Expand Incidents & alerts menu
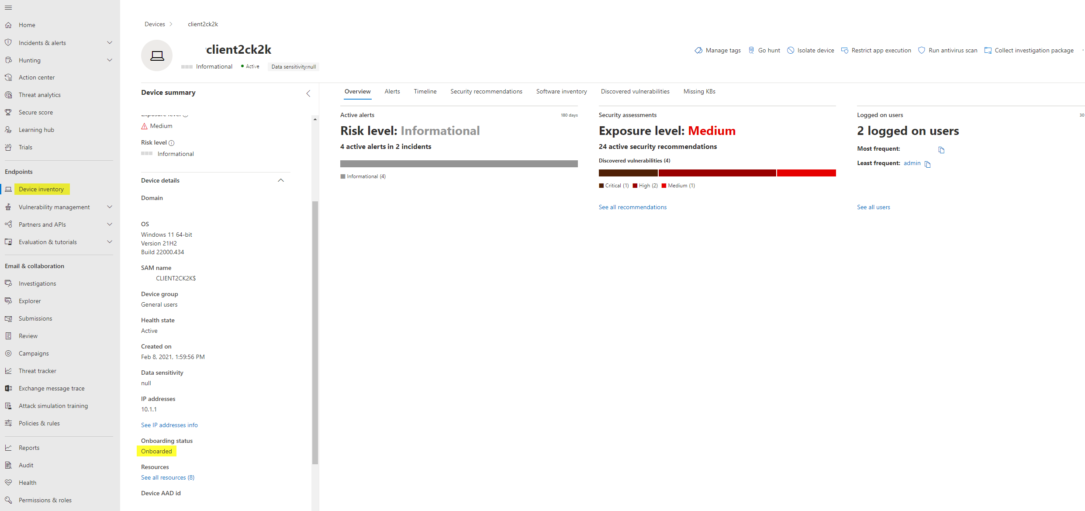1085x511 pixels. coord(110,42)
